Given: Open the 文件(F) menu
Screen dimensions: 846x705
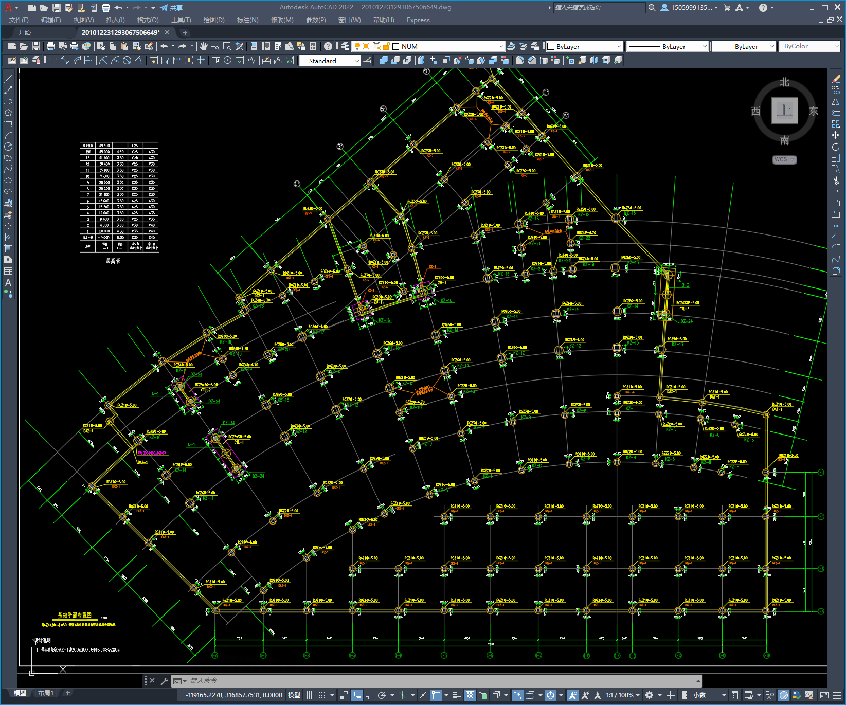Looking at the screenshot, I should [x=19, y=20].
